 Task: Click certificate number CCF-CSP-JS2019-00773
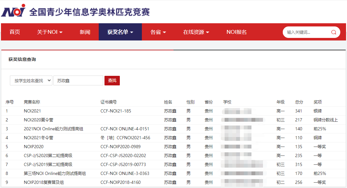[x=123, y=165]
